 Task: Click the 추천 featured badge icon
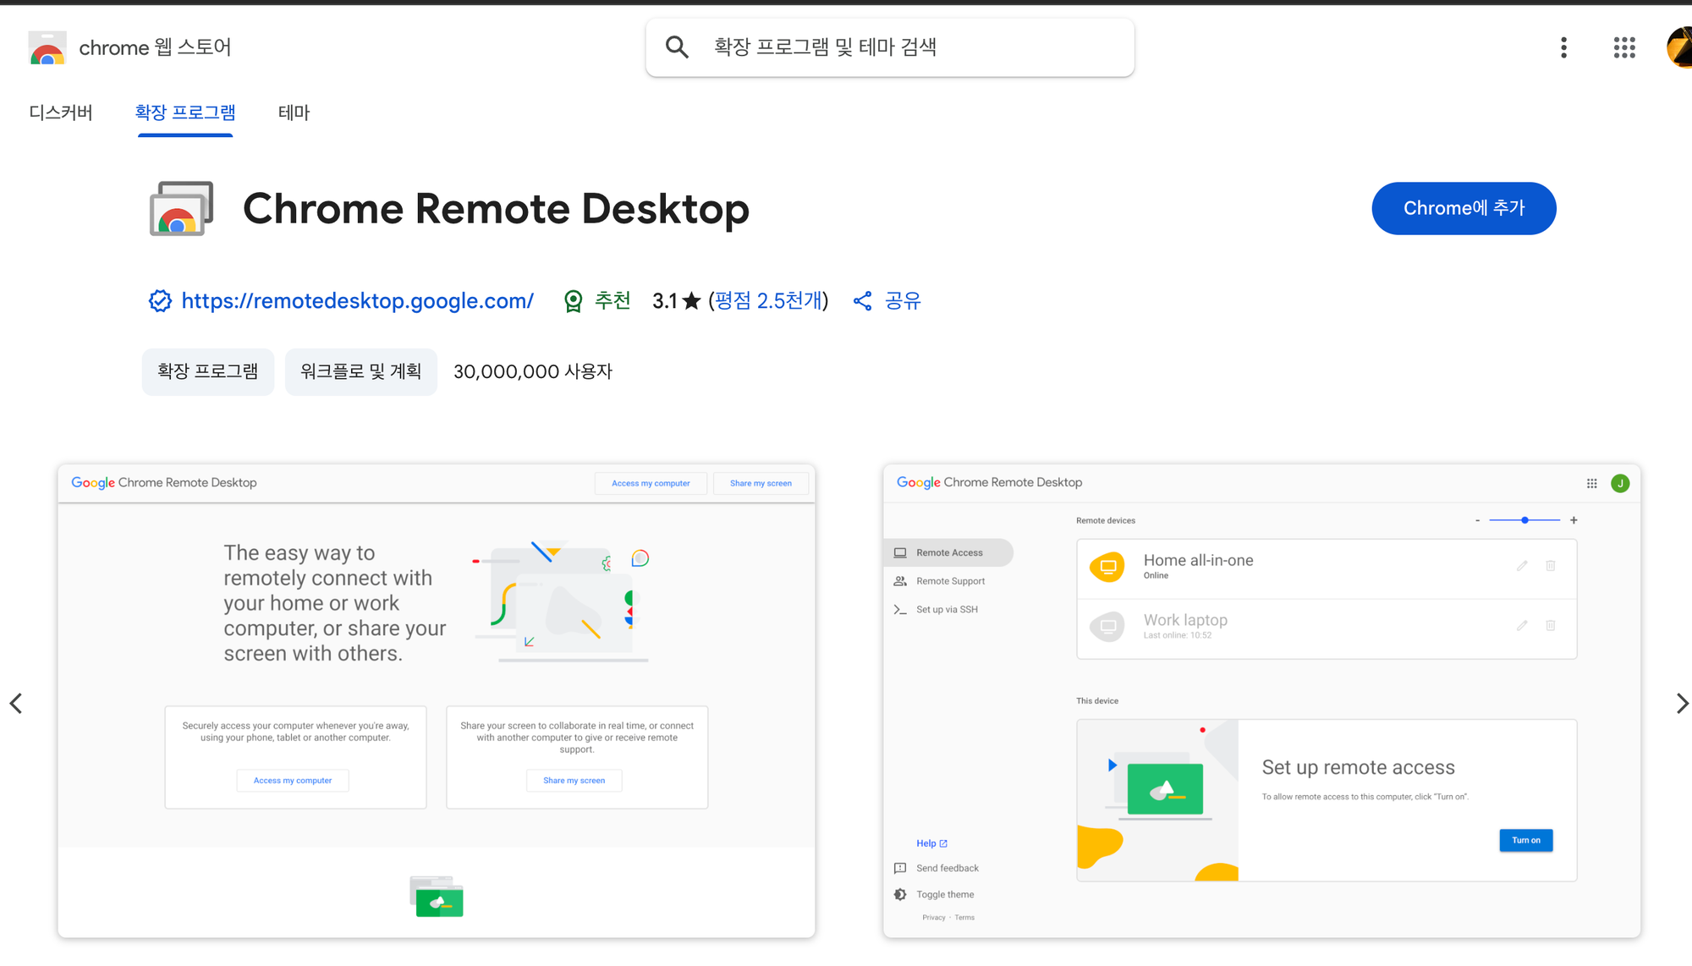[574, 301]
